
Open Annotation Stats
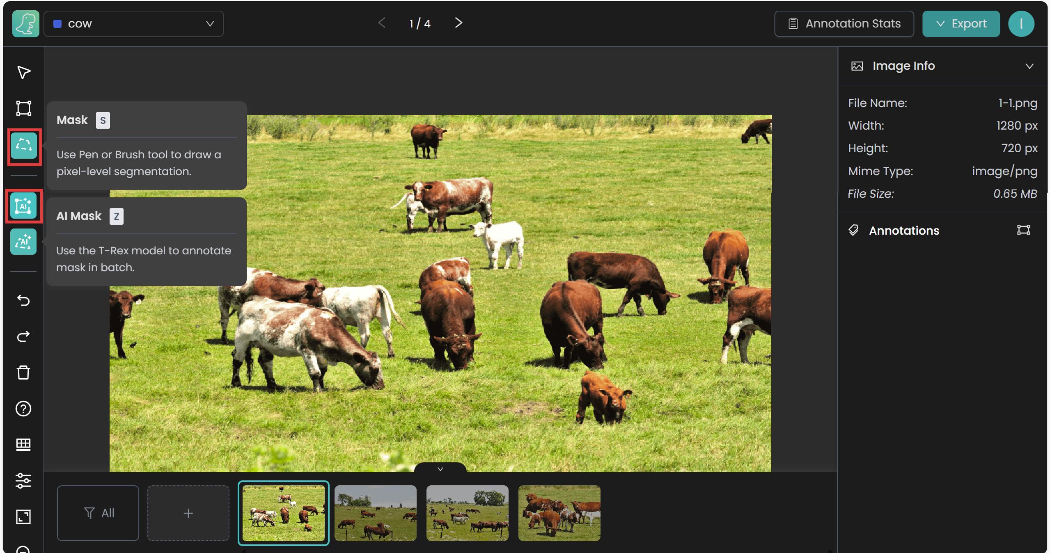(x=844, y=24)
